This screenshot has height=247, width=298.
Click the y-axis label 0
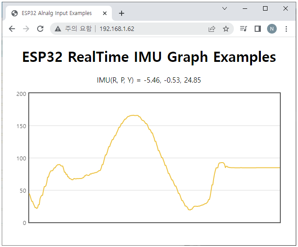(x=24, y=223)
